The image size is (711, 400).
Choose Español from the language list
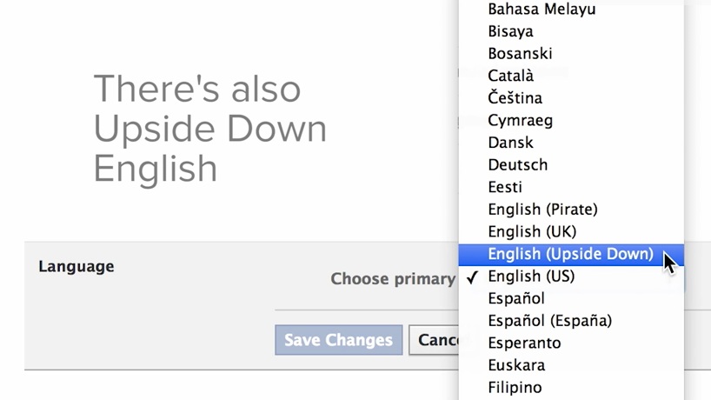pyautogui.click(x=516, y=298)
